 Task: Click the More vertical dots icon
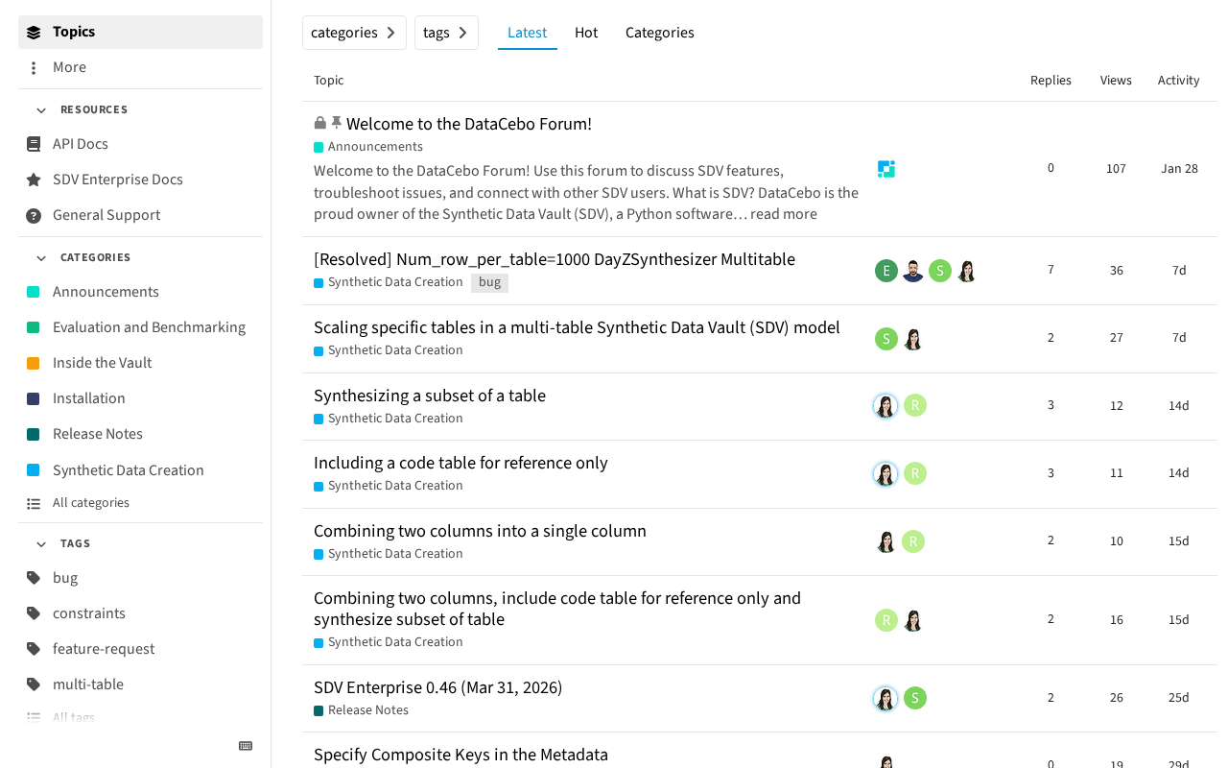34,67
